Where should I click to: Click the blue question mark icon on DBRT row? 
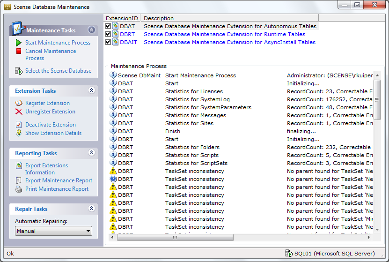(x=113, y=179)
